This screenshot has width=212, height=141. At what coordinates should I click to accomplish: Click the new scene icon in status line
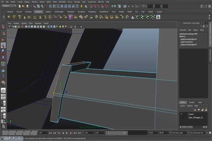pyautogui.click(x=19, y=6)
